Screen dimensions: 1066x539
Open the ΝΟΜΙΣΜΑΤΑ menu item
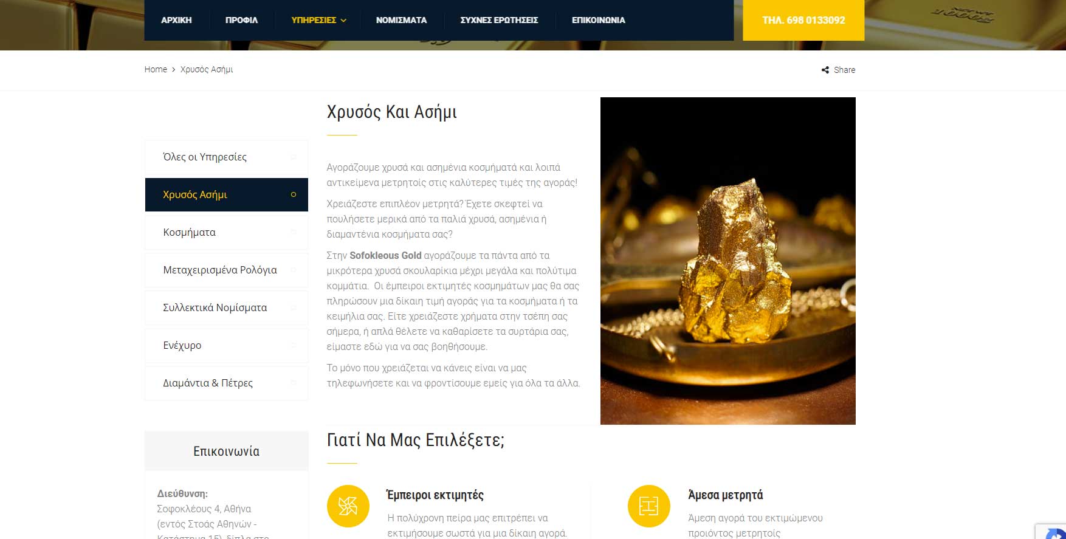click(x=401, y=20)
